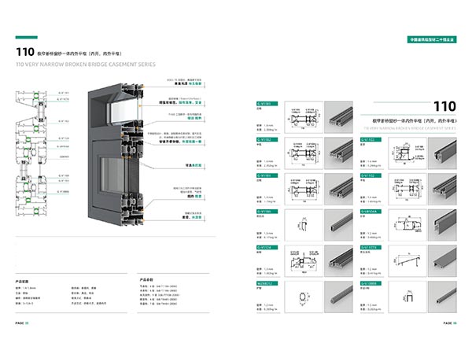
Task: Click the product parameters heading at bottom center
Action: [x=146, y=279]
